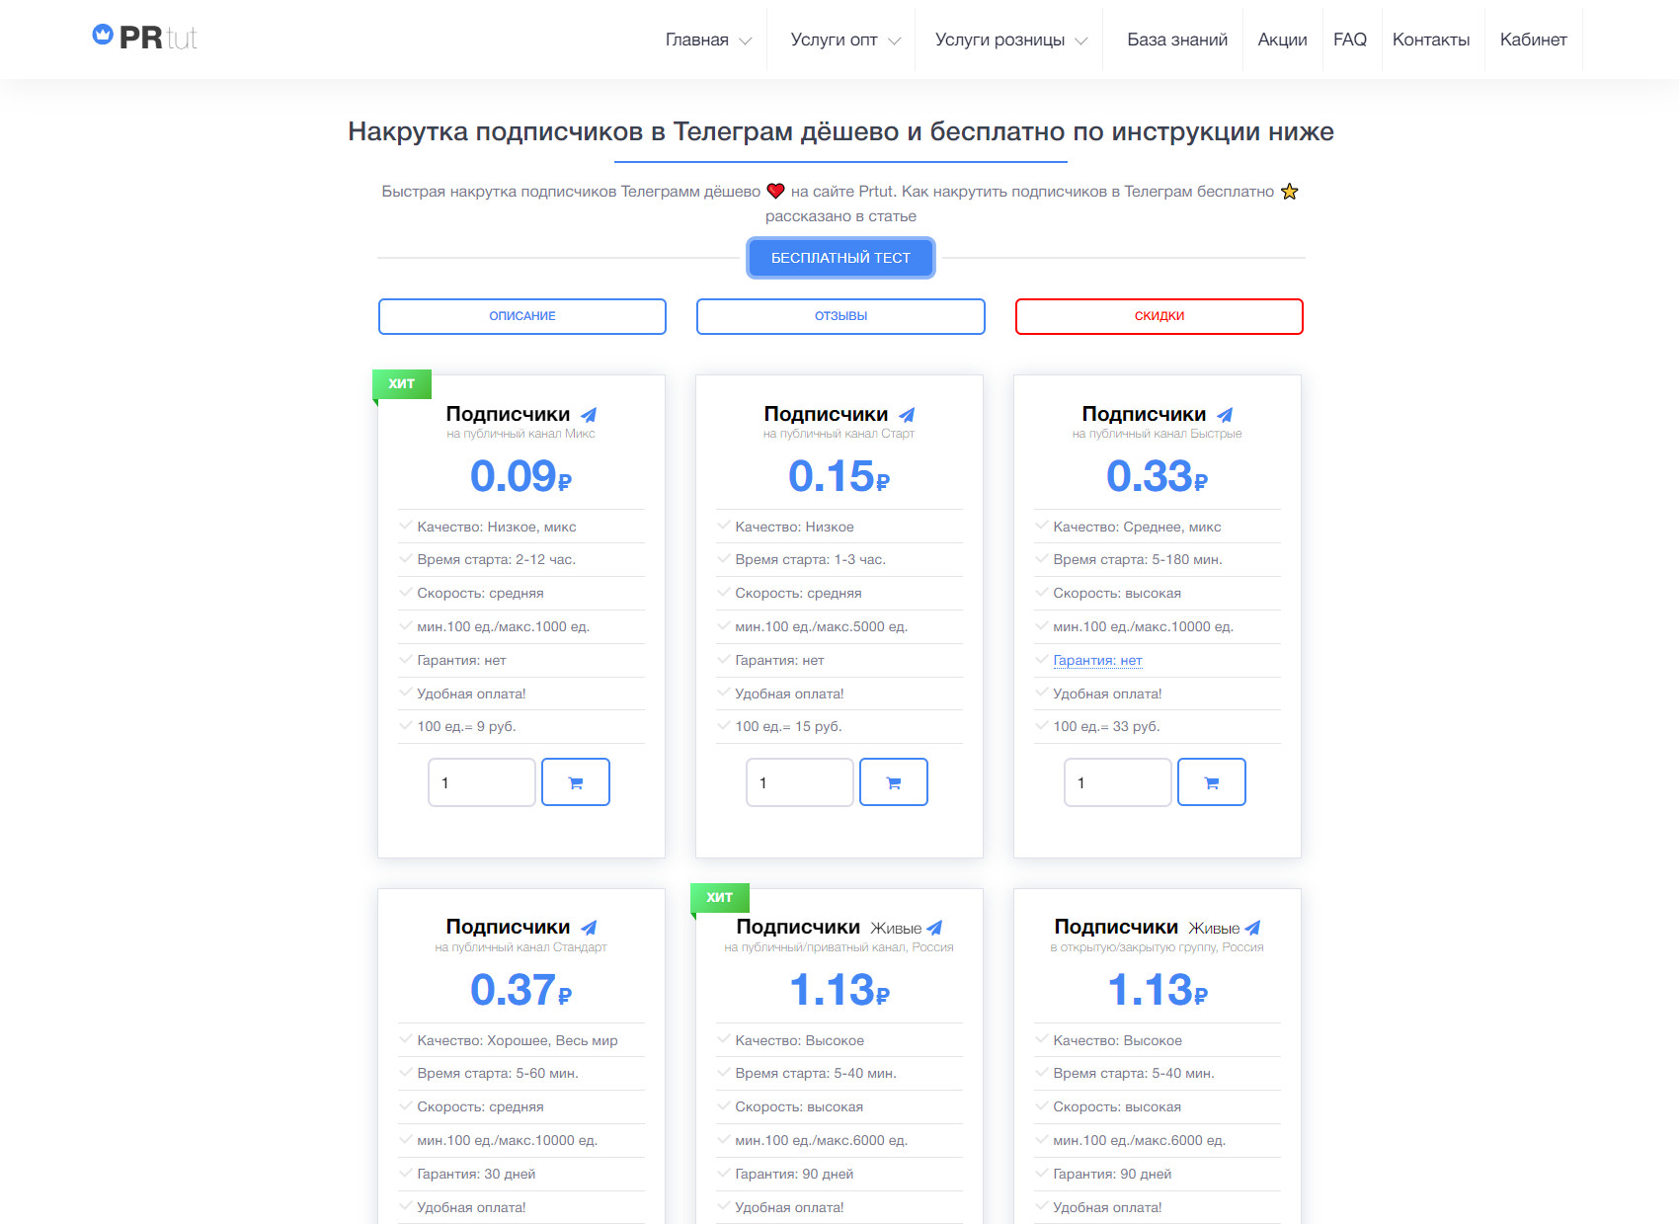Viewport: 1679px width, 1224px height.
Task: Click 'Качество: Низкое, микс' text
Action: coord(497,527)
